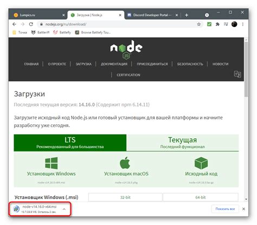The width and height of the screenshot is (257, 225).
Task: Click the scrollbar down arrow
Action: click(246, 199)
